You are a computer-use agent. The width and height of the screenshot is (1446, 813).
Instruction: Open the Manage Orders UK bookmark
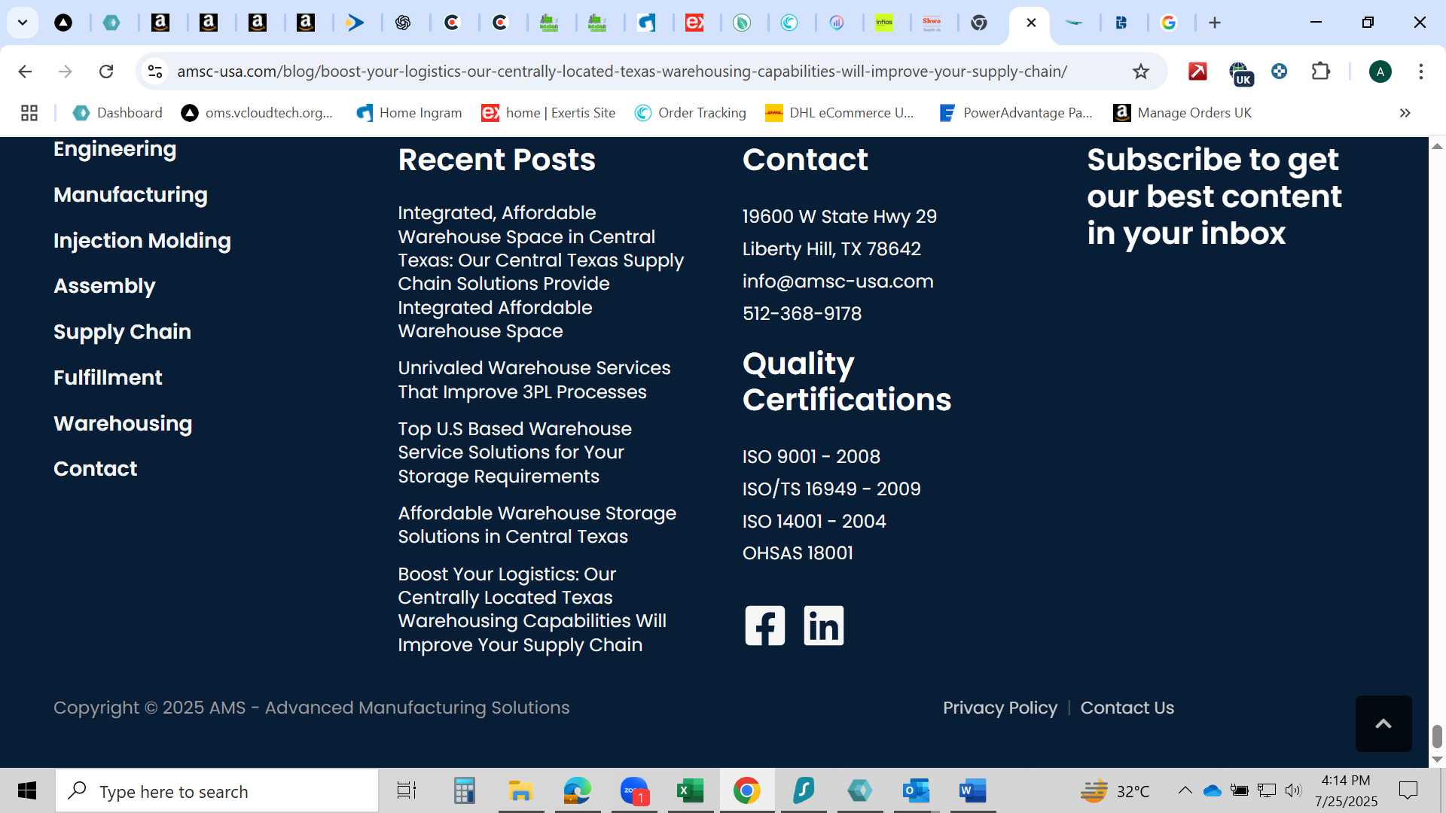click(x=1182, y=113)
